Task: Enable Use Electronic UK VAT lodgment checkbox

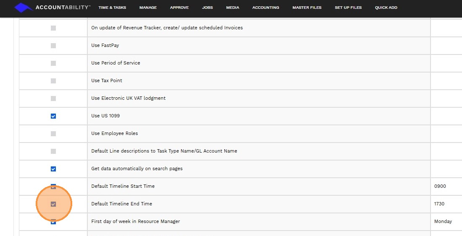Action: (53, 99)
